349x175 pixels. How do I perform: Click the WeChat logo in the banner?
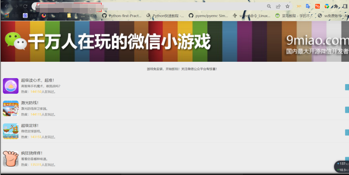16,41
